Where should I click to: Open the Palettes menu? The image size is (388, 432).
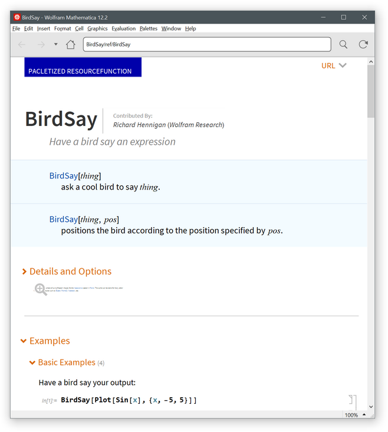[x=149, y=28]
